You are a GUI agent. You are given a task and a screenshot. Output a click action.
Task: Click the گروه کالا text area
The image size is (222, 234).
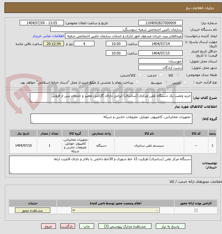point(111,119)
